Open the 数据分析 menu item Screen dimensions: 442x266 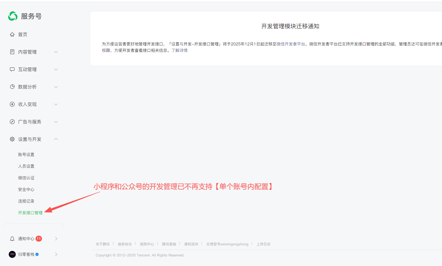pyautogui.click(x=27, y=87)
